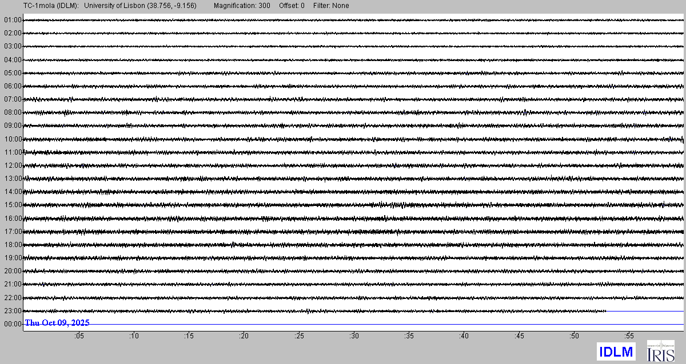Click the :55 minute axis tick label
Screen dimensions: 686x364
pyautogui.click(x=629, y=337)
